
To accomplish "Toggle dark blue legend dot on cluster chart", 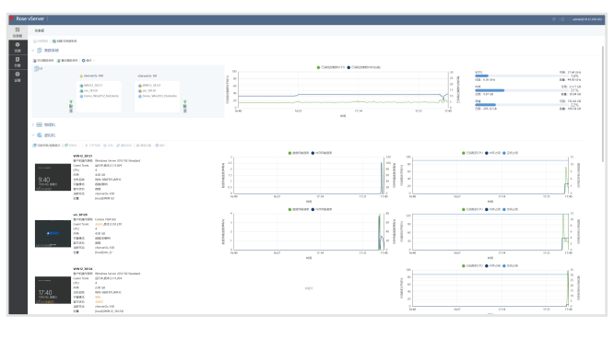I will [348, 67].
